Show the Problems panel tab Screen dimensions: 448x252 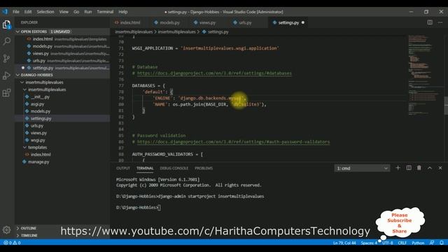pos(204,168)
